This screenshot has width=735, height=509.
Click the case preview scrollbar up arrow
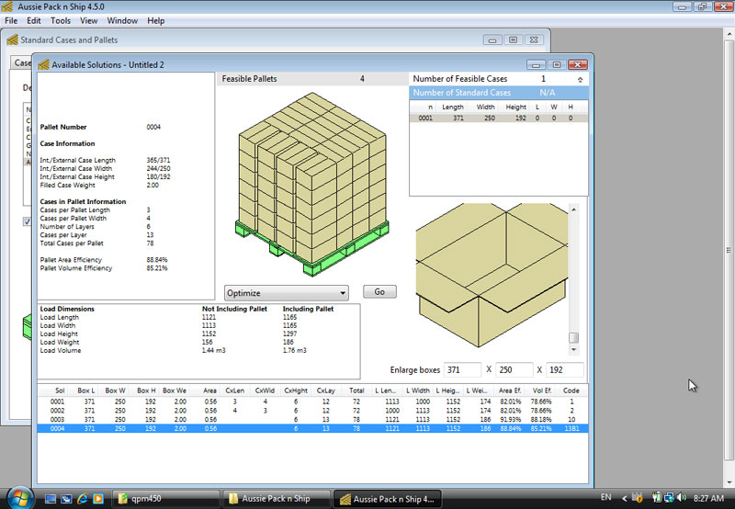[573, 209]
